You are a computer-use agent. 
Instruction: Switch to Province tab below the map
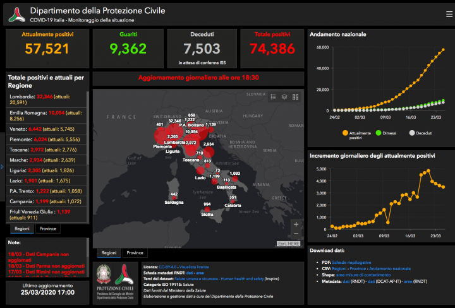coord(135,252)
